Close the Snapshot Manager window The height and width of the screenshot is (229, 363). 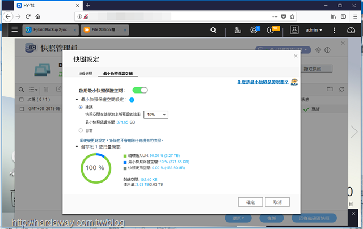coord(343,43)
